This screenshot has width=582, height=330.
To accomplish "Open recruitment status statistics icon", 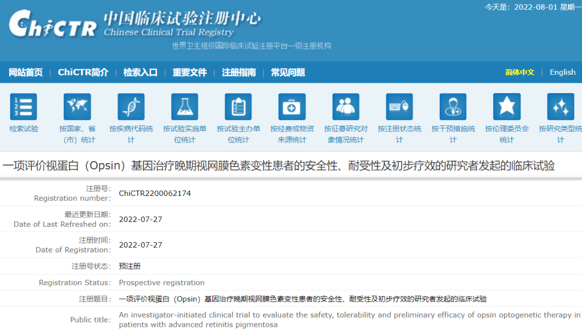I will pyautogui.click(x=345, y=107).
